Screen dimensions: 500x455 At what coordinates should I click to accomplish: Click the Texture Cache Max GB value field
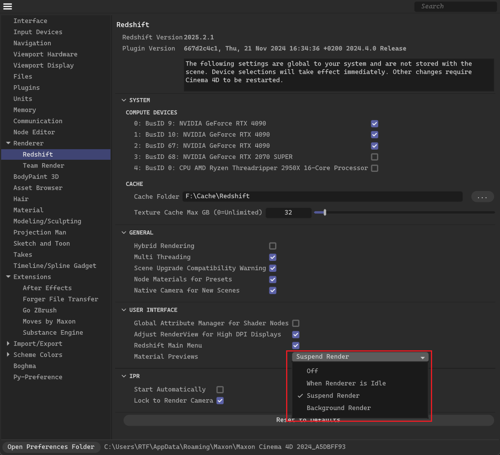(x=288, y=212)
